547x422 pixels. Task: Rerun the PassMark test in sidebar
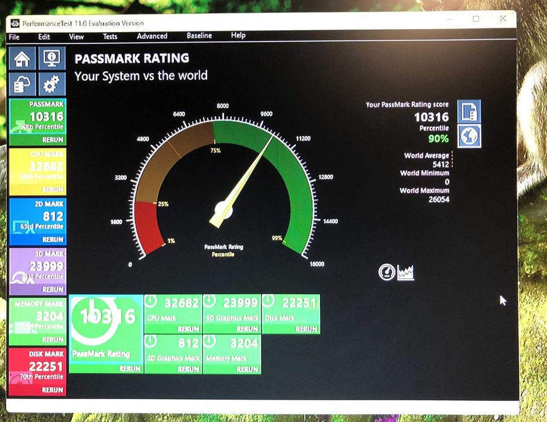click(x=53, y=139)
